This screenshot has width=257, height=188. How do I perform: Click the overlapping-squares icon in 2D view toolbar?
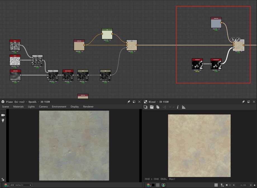click(146, 107)
